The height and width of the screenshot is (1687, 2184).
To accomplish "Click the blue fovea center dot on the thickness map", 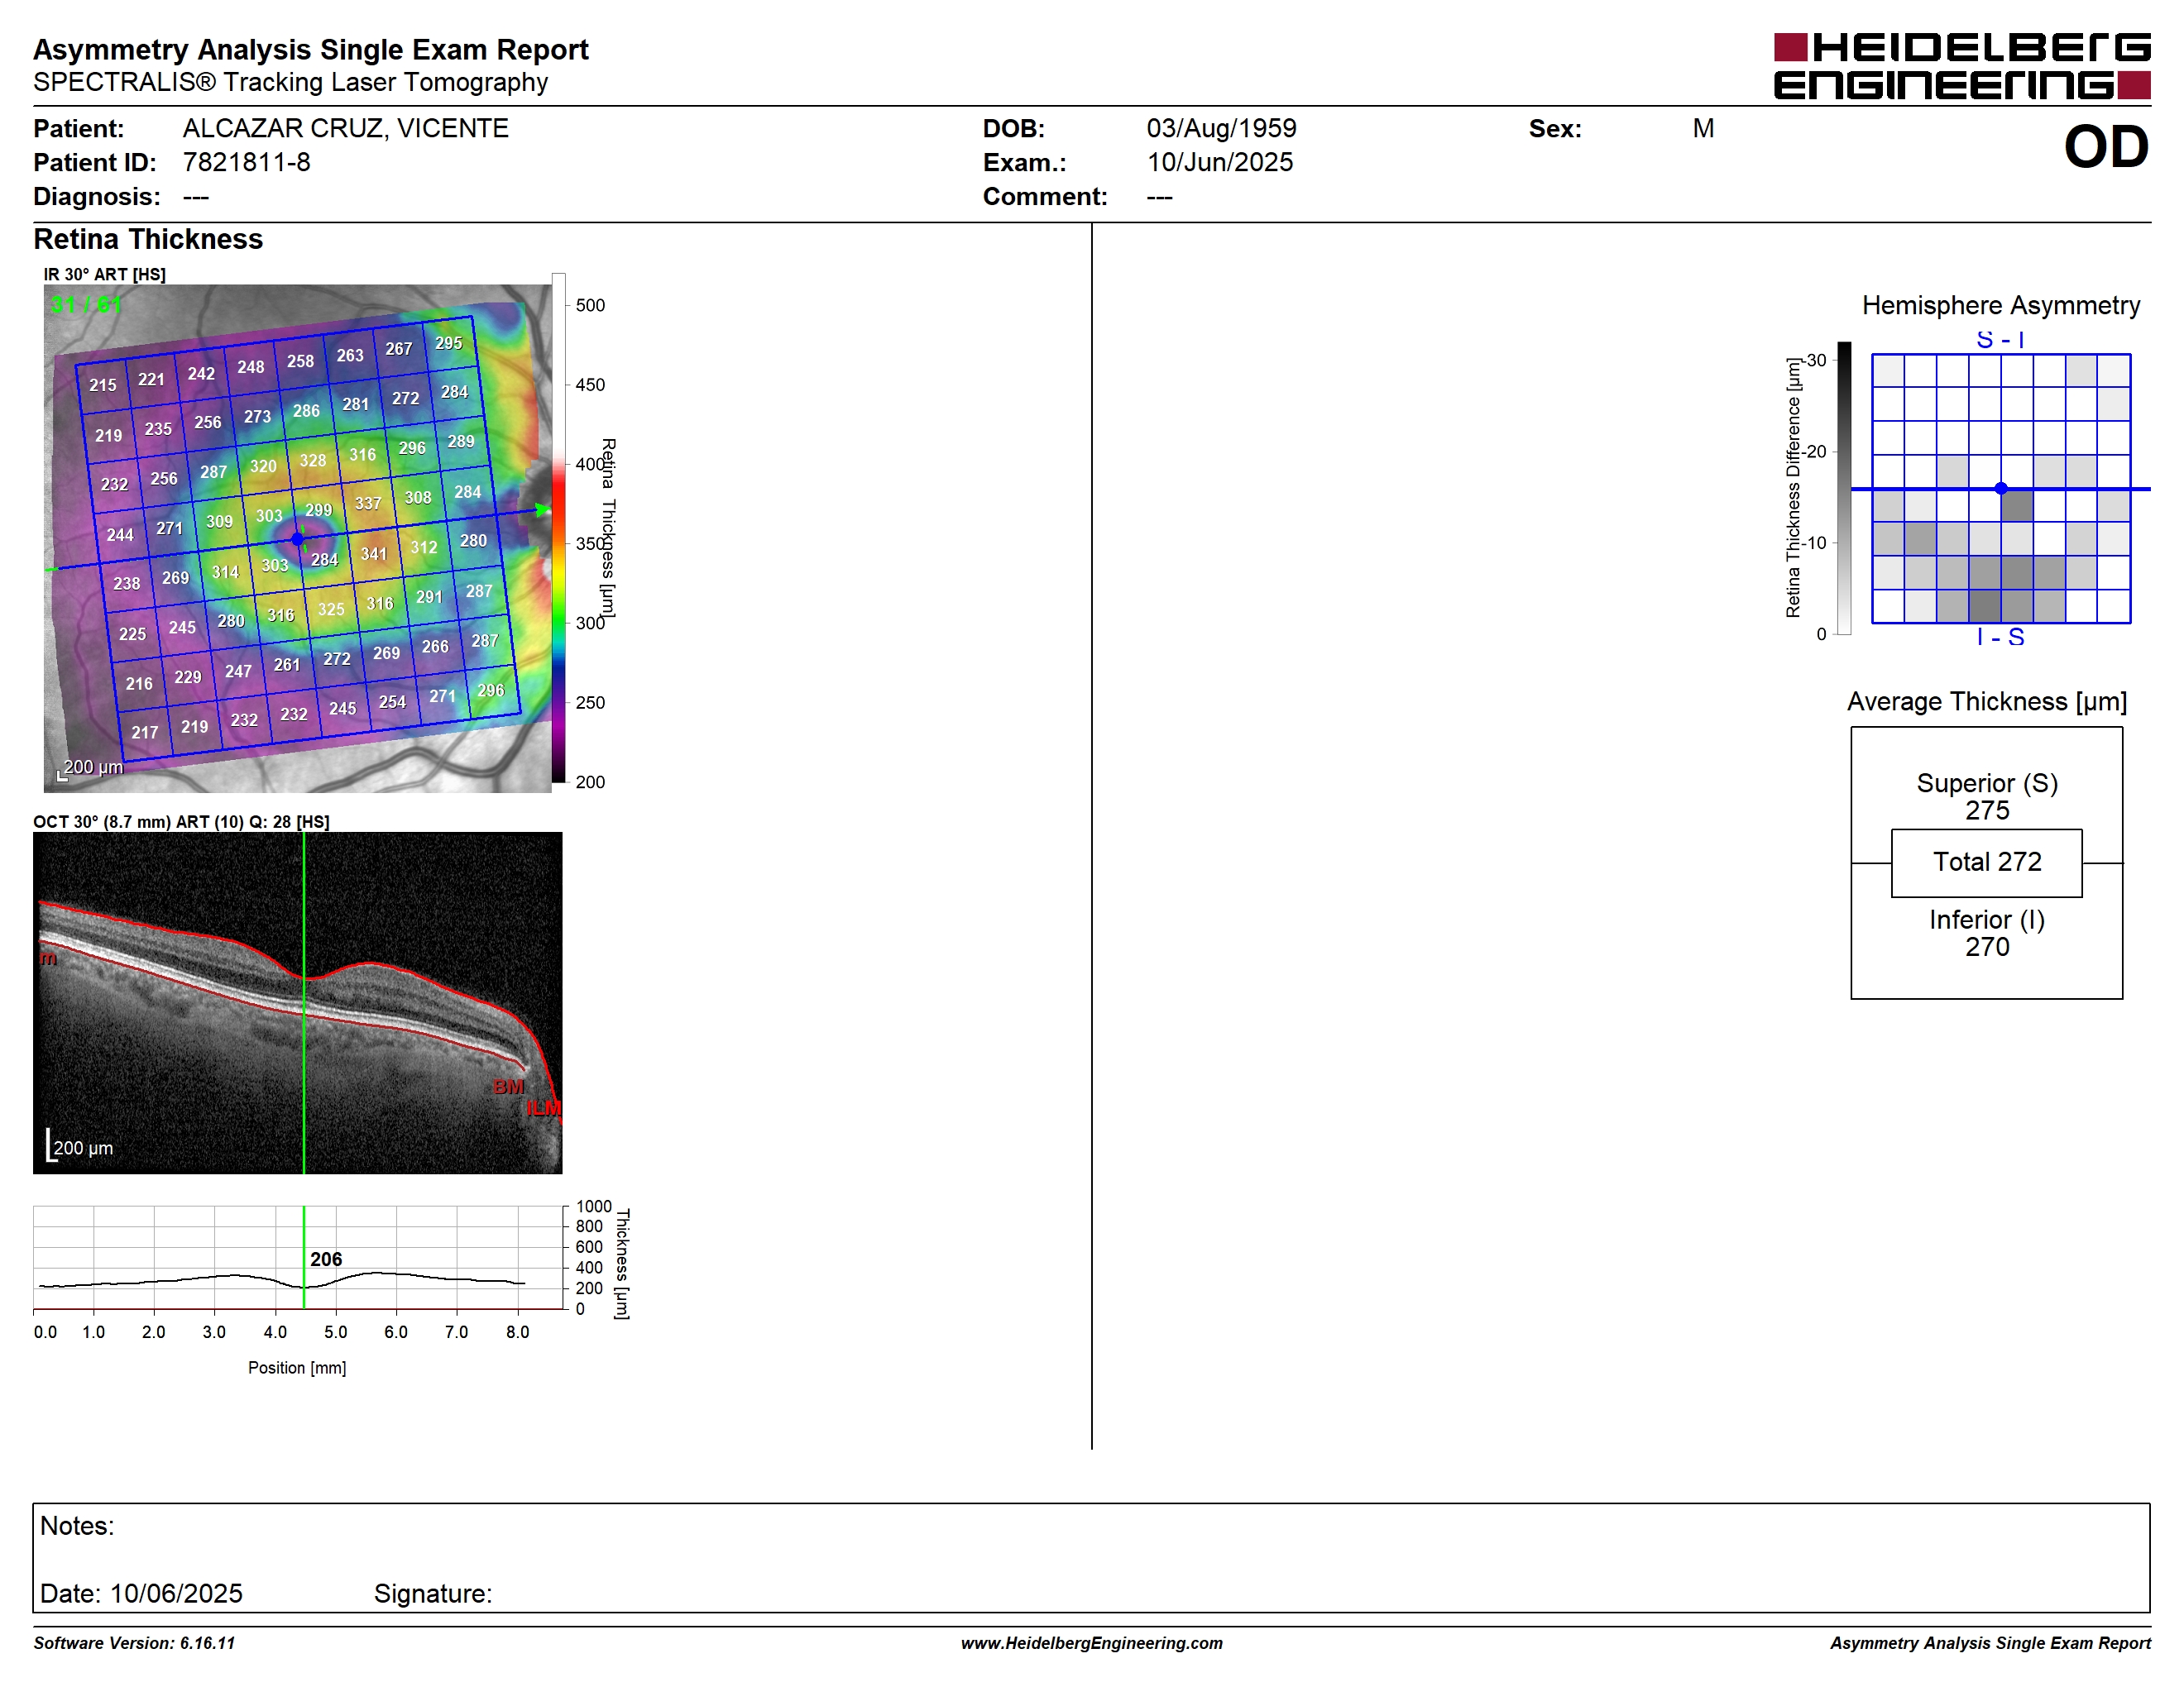I will point(297,538).
